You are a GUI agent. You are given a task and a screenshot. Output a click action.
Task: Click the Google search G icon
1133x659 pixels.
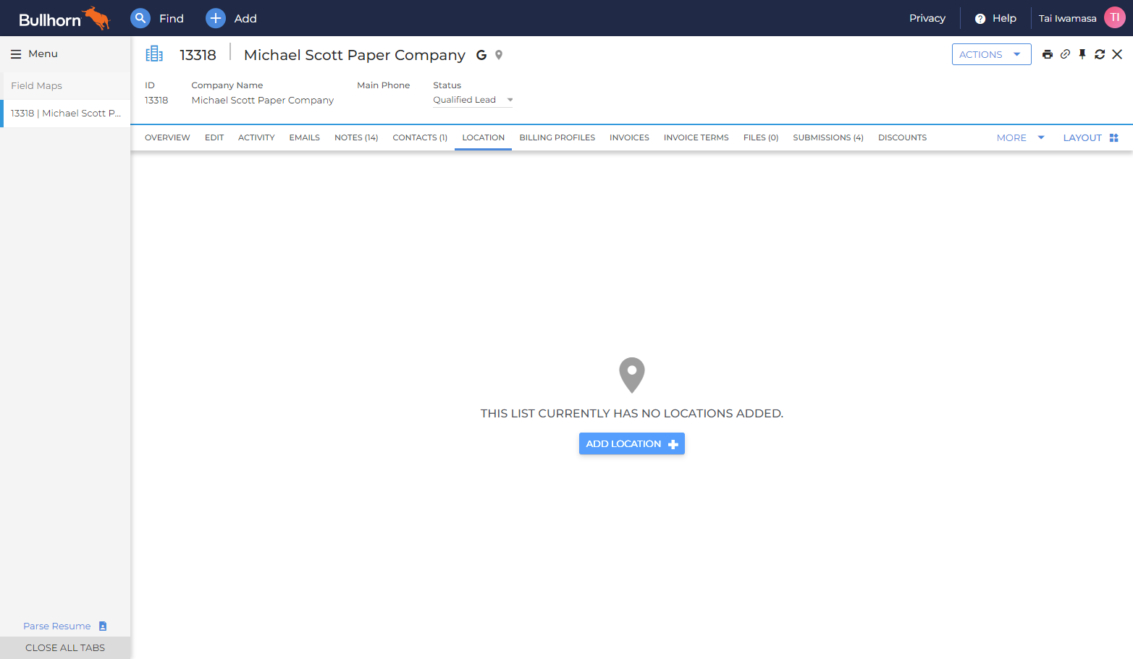pos(481,55)
